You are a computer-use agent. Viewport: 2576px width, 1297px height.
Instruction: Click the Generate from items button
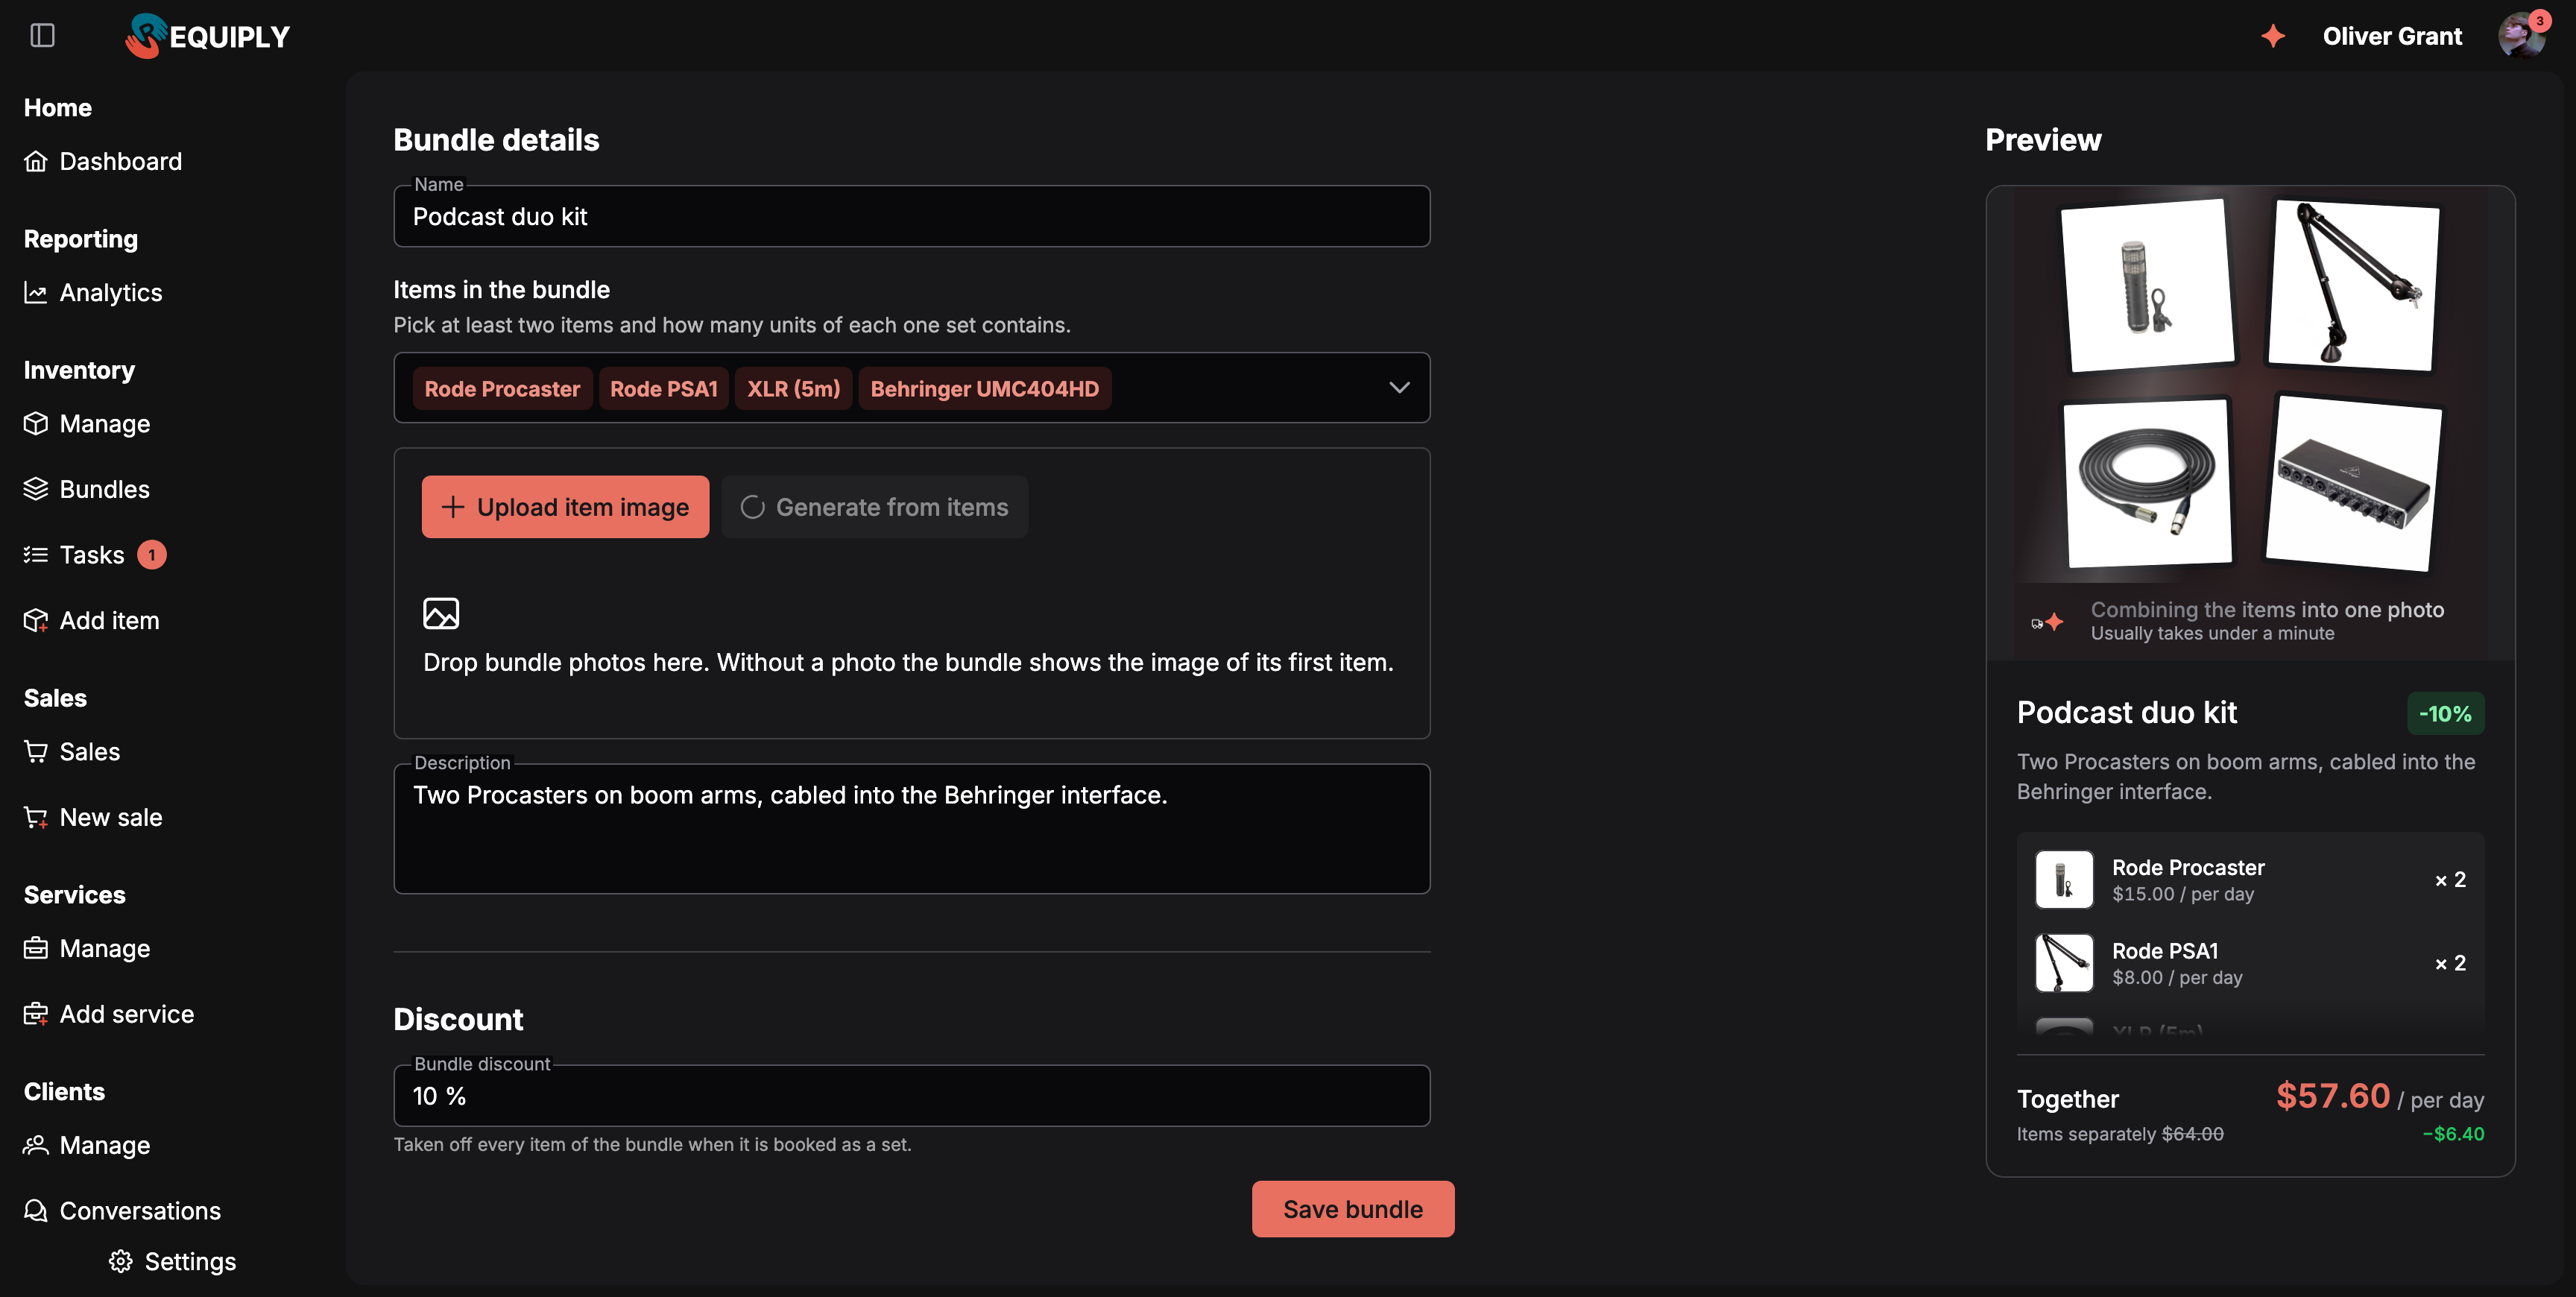pyautogui.click(x=875, y=507)
